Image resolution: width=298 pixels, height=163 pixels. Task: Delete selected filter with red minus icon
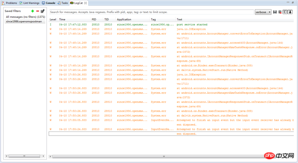tap(38, 11)
